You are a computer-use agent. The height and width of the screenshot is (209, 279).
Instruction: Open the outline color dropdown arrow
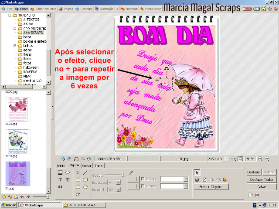pos(138,186)
